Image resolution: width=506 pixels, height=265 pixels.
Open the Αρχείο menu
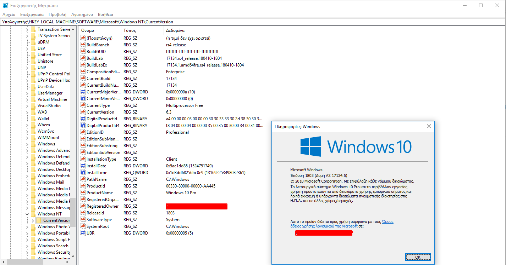coord(9,15)
